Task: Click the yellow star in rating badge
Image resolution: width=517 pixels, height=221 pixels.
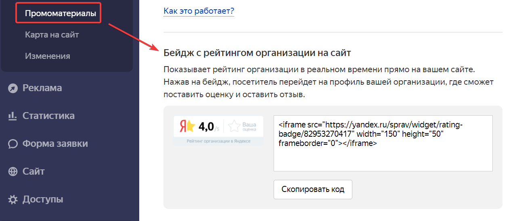Action: pos(190,127)
